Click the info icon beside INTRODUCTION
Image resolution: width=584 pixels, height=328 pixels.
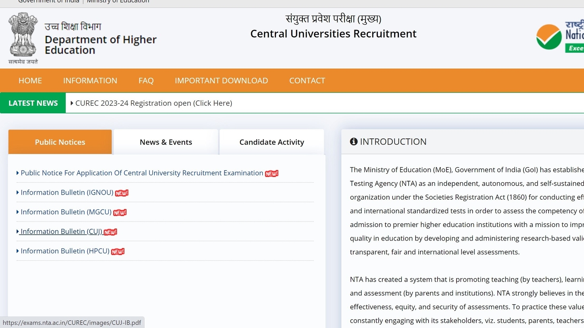(x=354, y=141)
